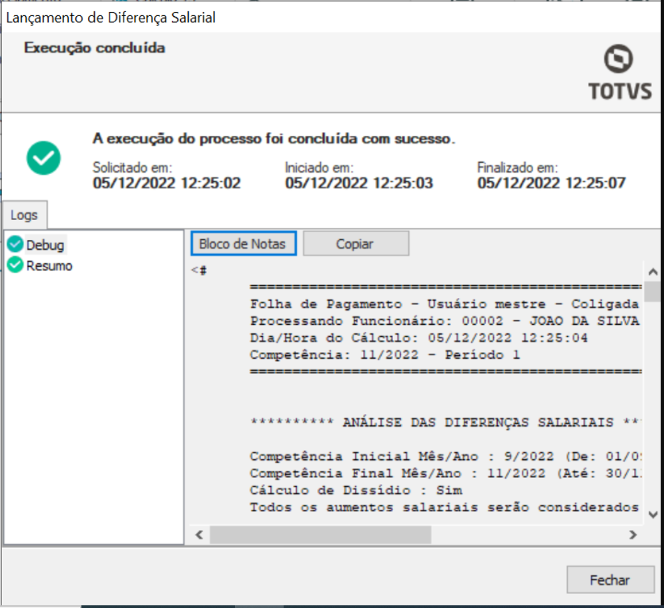Select the Resumo log entry
The width and height of the screenshot is (664, 608).
[49, 266]
